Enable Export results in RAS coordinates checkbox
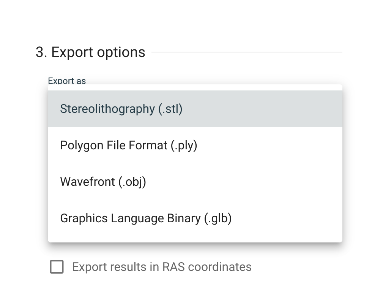The height and width of the screenshot is (285, 372). tap(57, 267)
